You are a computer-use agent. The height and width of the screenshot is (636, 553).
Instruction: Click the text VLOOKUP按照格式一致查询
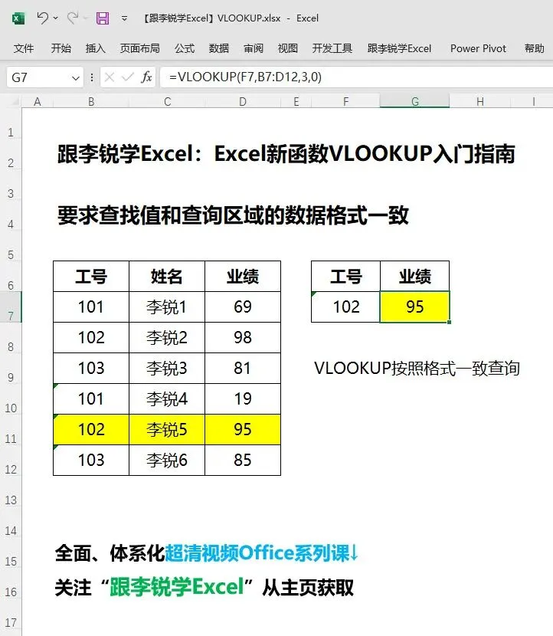coord(417,369)
